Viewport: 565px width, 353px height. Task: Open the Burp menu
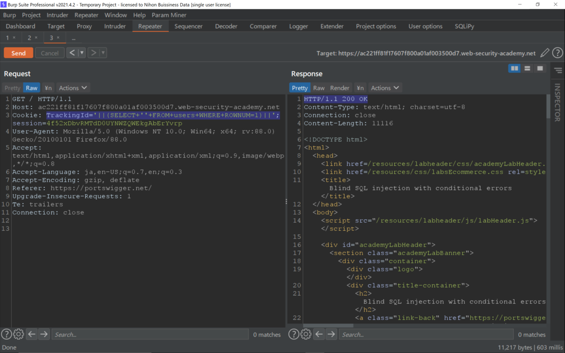pos(9,15)
